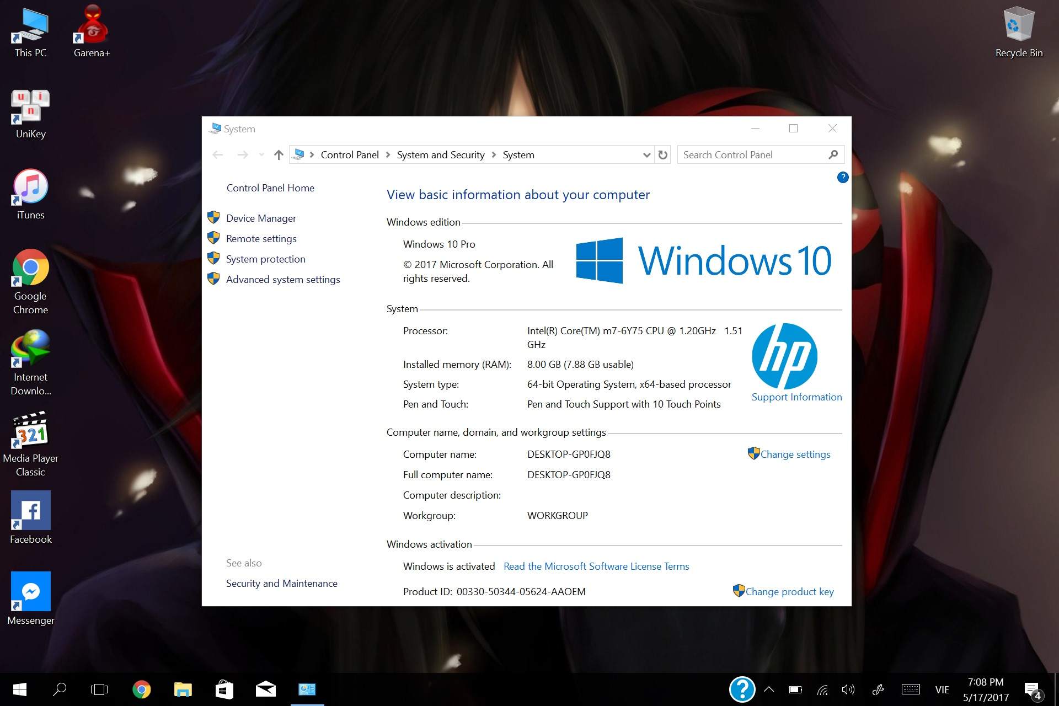This screenshot has height=706, width=1059.
Task: Open clock and date flyout
Action: (x=986, y=689)
